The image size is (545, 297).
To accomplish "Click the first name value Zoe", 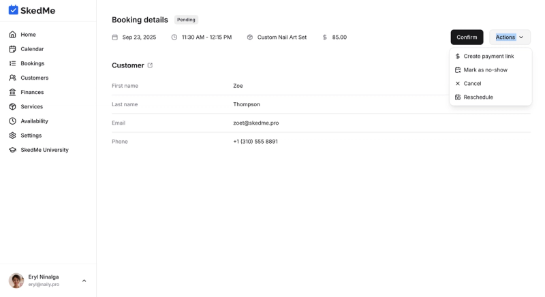I will point(238,86).
